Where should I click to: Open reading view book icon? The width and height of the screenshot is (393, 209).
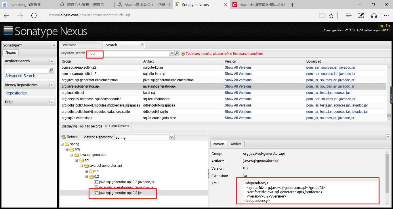(322, 16)
